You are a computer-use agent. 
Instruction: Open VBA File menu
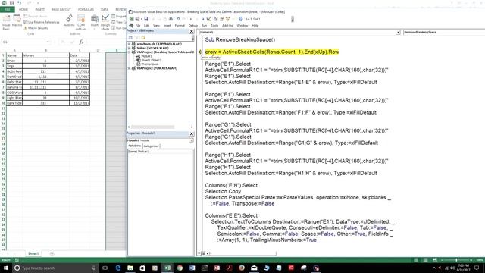(x=138, y=25)
